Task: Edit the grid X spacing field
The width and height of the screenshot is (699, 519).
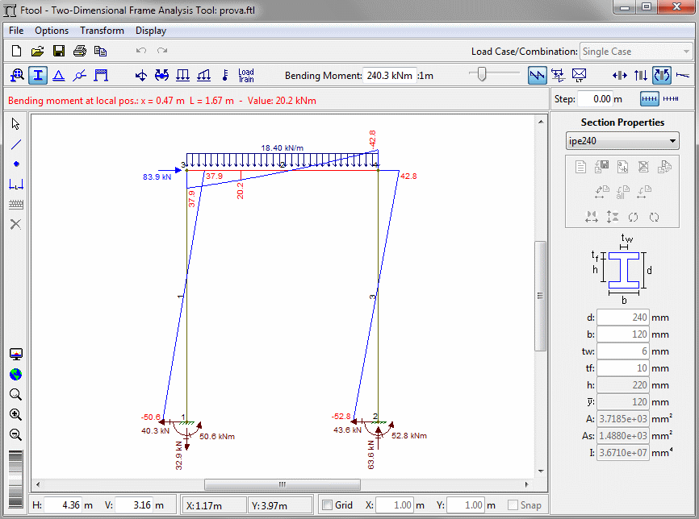Action: (395, 504)
